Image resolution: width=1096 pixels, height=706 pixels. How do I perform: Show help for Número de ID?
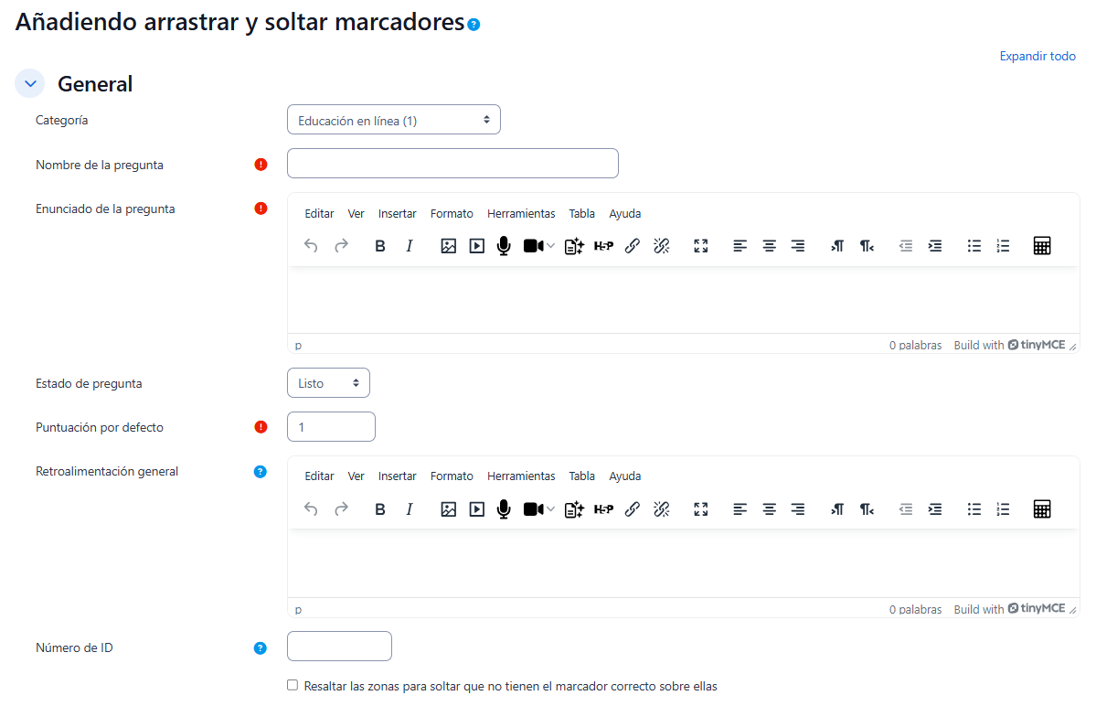click(261, 648)
